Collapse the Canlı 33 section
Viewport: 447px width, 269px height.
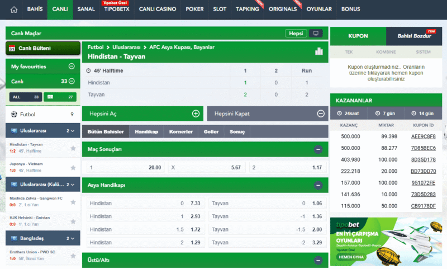[72, 81]
